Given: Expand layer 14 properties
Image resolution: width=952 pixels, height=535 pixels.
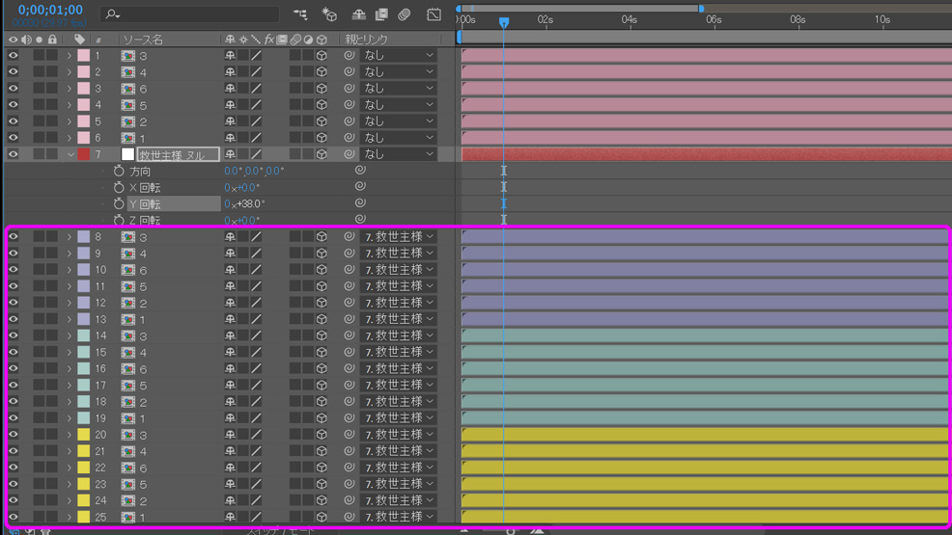Looking at the screenshot, I should (x=70, y=336).
